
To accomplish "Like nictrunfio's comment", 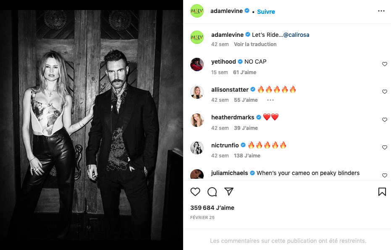I will 384,147.
